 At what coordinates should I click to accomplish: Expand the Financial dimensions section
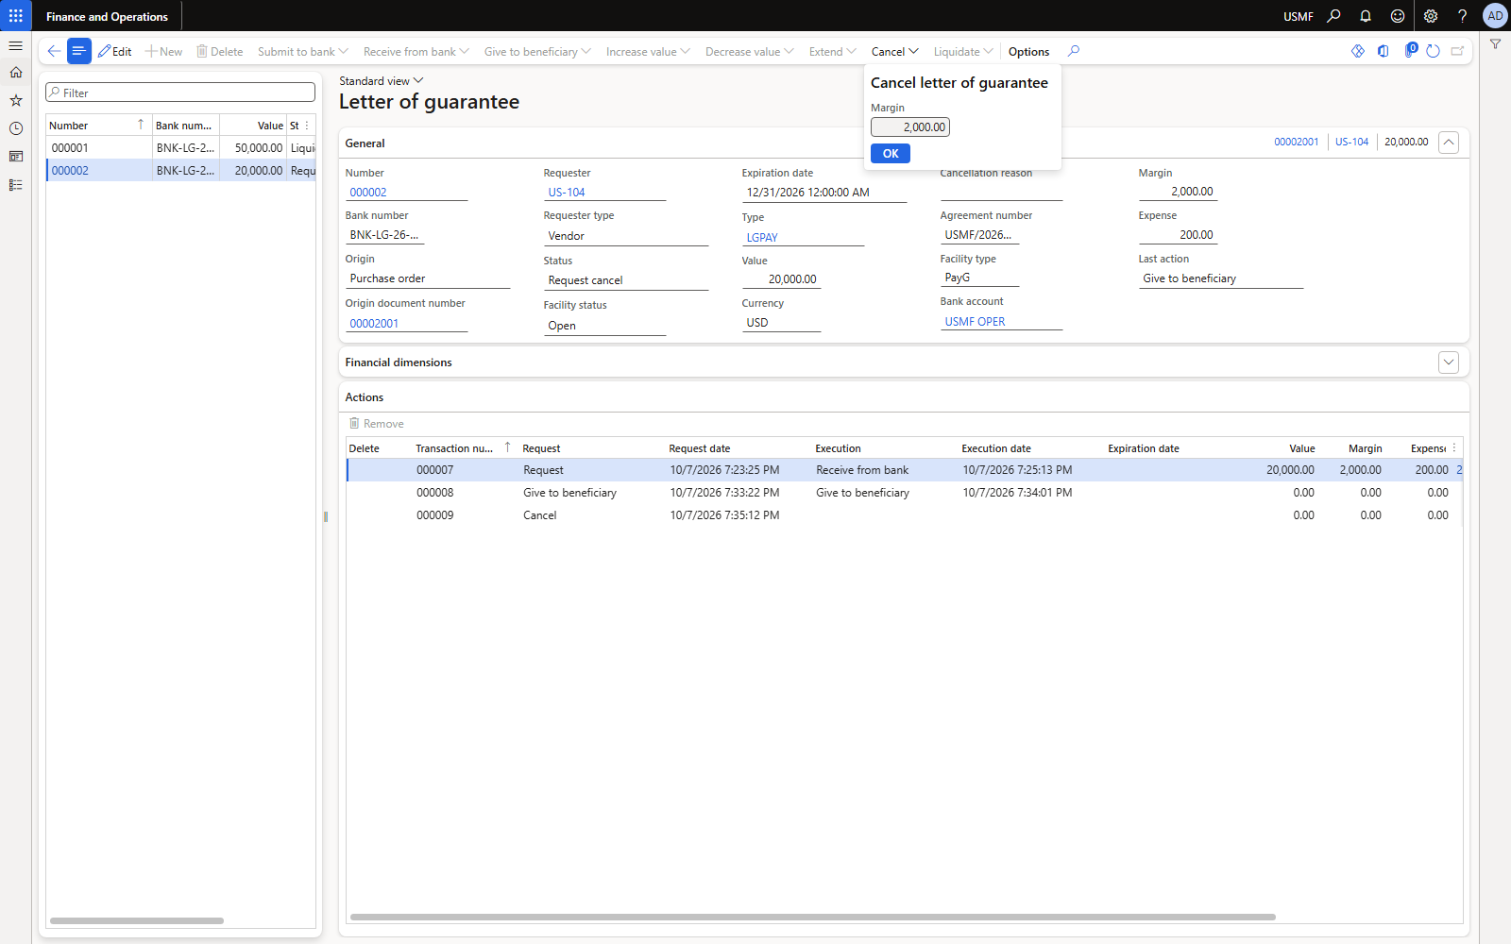click(1449, 362)
